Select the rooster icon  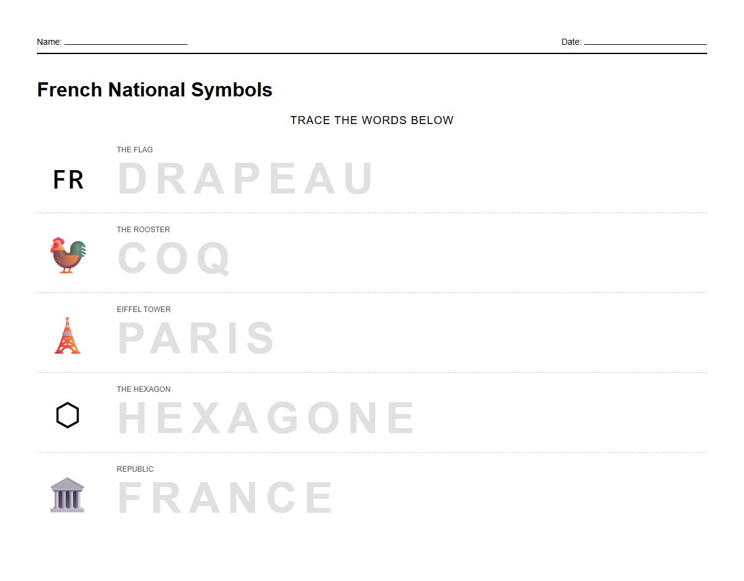tap(68, 254)
